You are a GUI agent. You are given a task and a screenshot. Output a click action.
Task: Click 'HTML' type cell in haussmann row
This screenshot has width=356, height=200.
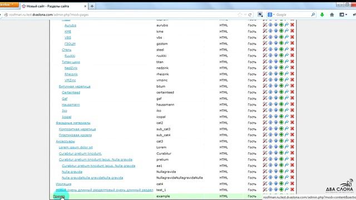tap(224, 105)
